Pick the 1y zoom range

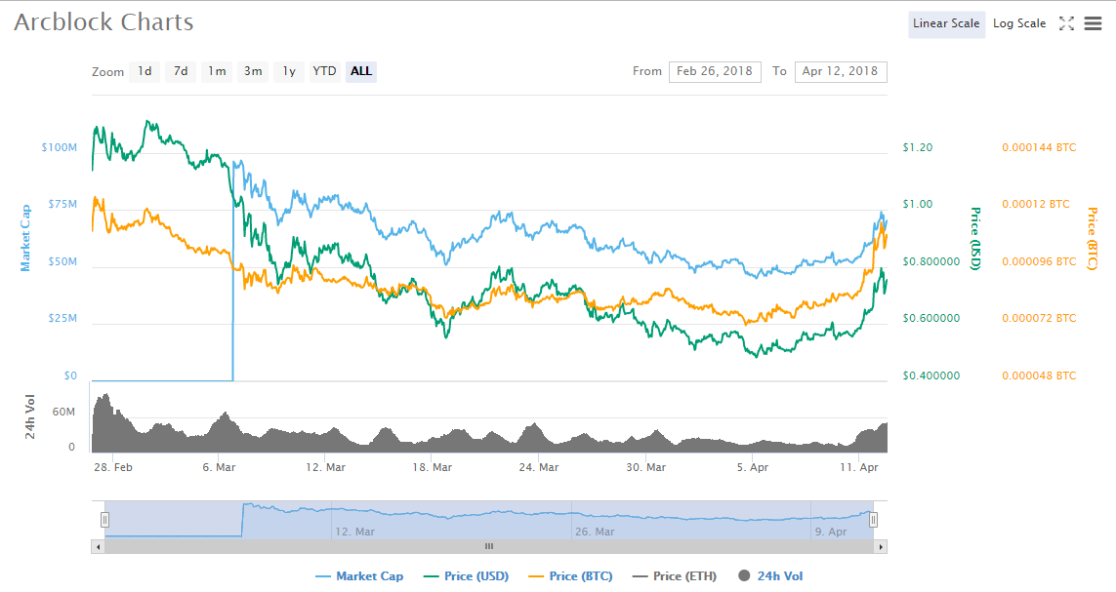click(x=289, y=71)
